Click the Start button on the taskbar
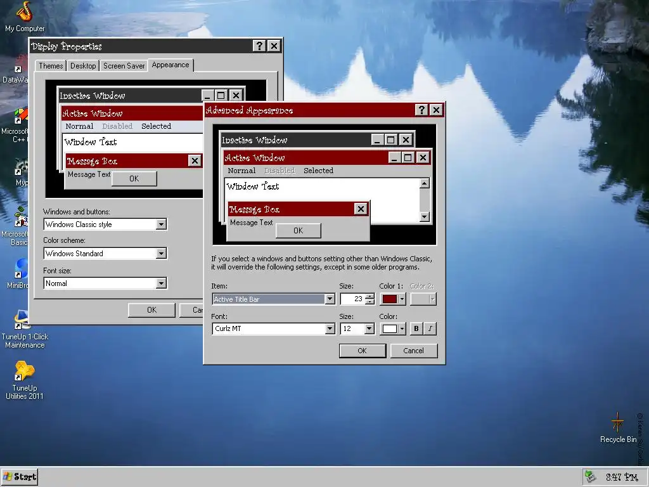Viewport: 649px width, 487px height. (x=20, y=477)
